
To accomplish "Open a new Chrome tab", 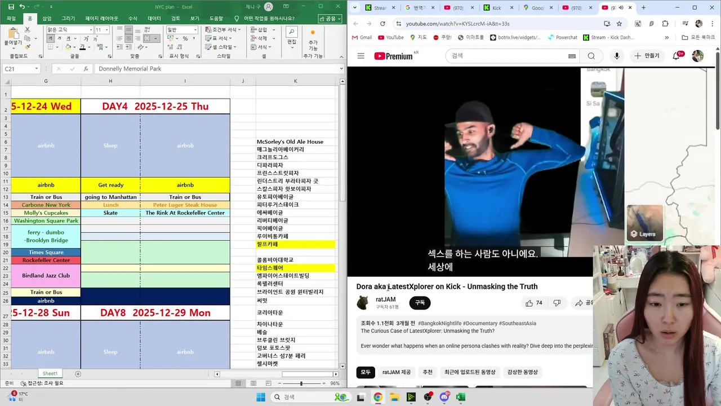I will tap(643, 8).
